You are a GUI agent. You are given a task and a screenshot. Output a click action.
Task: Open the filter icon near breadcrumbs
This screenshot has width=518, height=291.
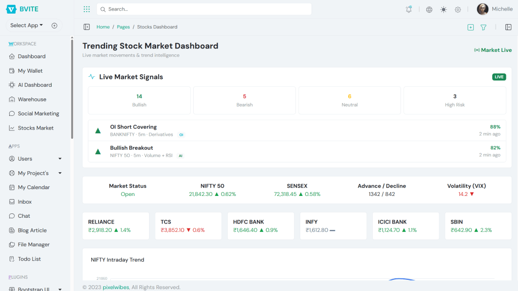[x=483, y=27]
